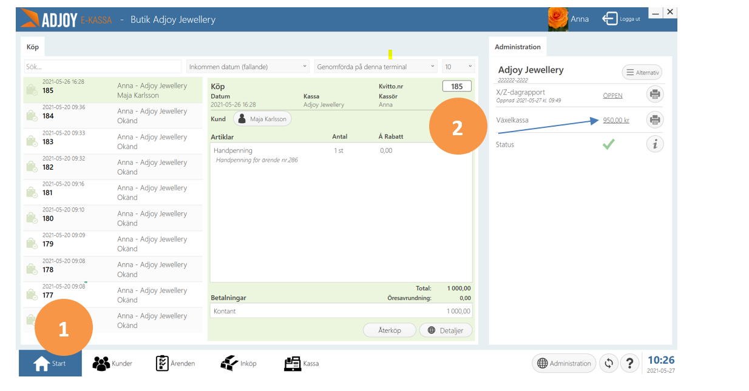Click the purchase icon for receipt 180
This screenshot has width=749, height=391.
coord(32,218)
